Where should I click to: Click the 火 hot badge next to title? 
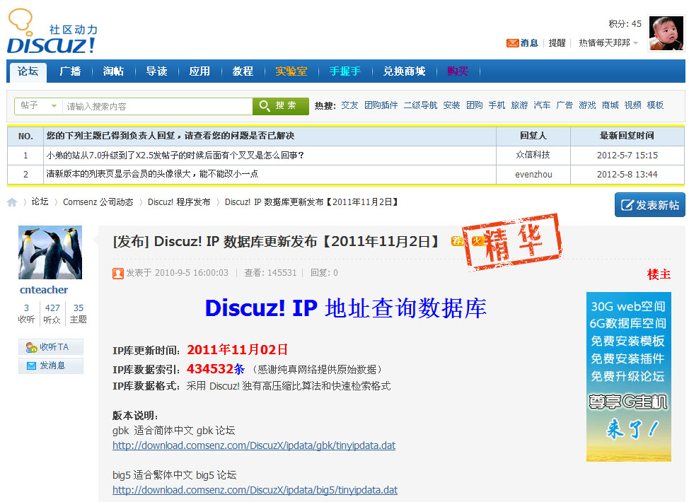click(x=476, y=241)
